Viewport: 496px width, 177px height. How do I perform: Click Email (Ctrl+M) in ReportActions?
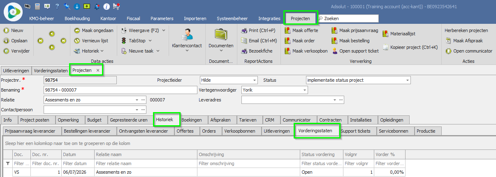pos(259,41)
